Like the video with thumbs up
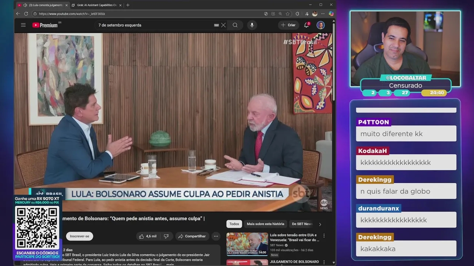 point(147,236)
